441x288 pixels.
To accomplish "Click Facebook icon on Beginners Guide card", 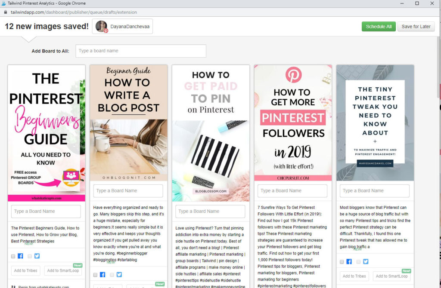I will pyautogui.click(x=20, y=256).
